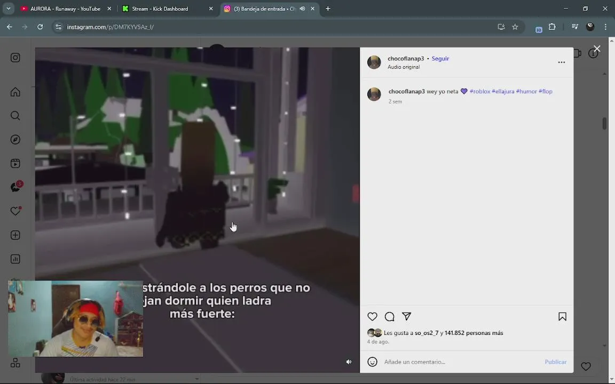Viewport: 615px width, 384px height.
Task: Open Notifications heart icon in sidebar
Action: point(15,211)
